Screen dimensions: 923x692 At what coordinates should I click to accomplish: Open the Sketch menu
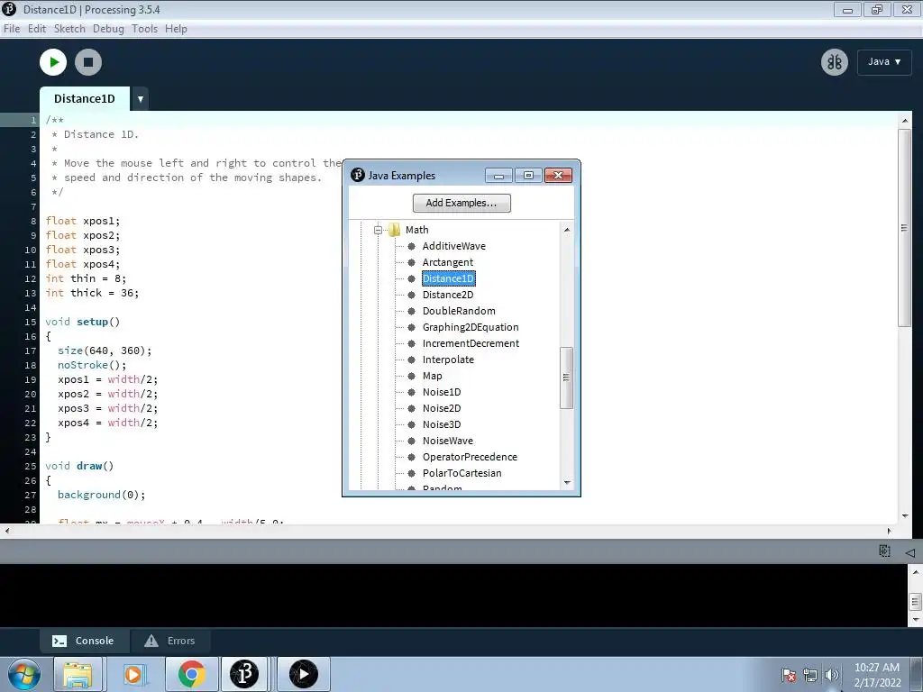[69, 29]
